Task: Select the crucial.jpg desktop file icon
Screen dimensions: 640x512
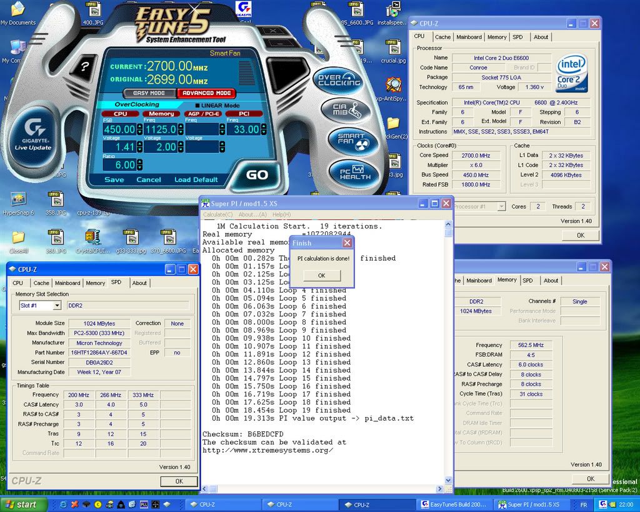Action: (393, 49)
